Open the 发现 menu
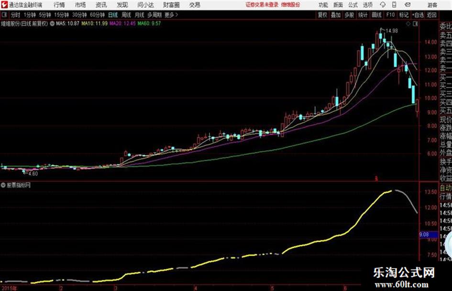The image size is (452, 291). 122,5
